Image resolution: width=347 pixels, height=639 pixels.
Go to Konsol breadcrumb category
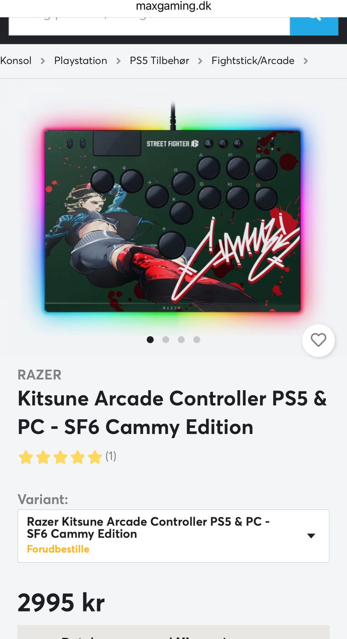(x=16, y=61)
